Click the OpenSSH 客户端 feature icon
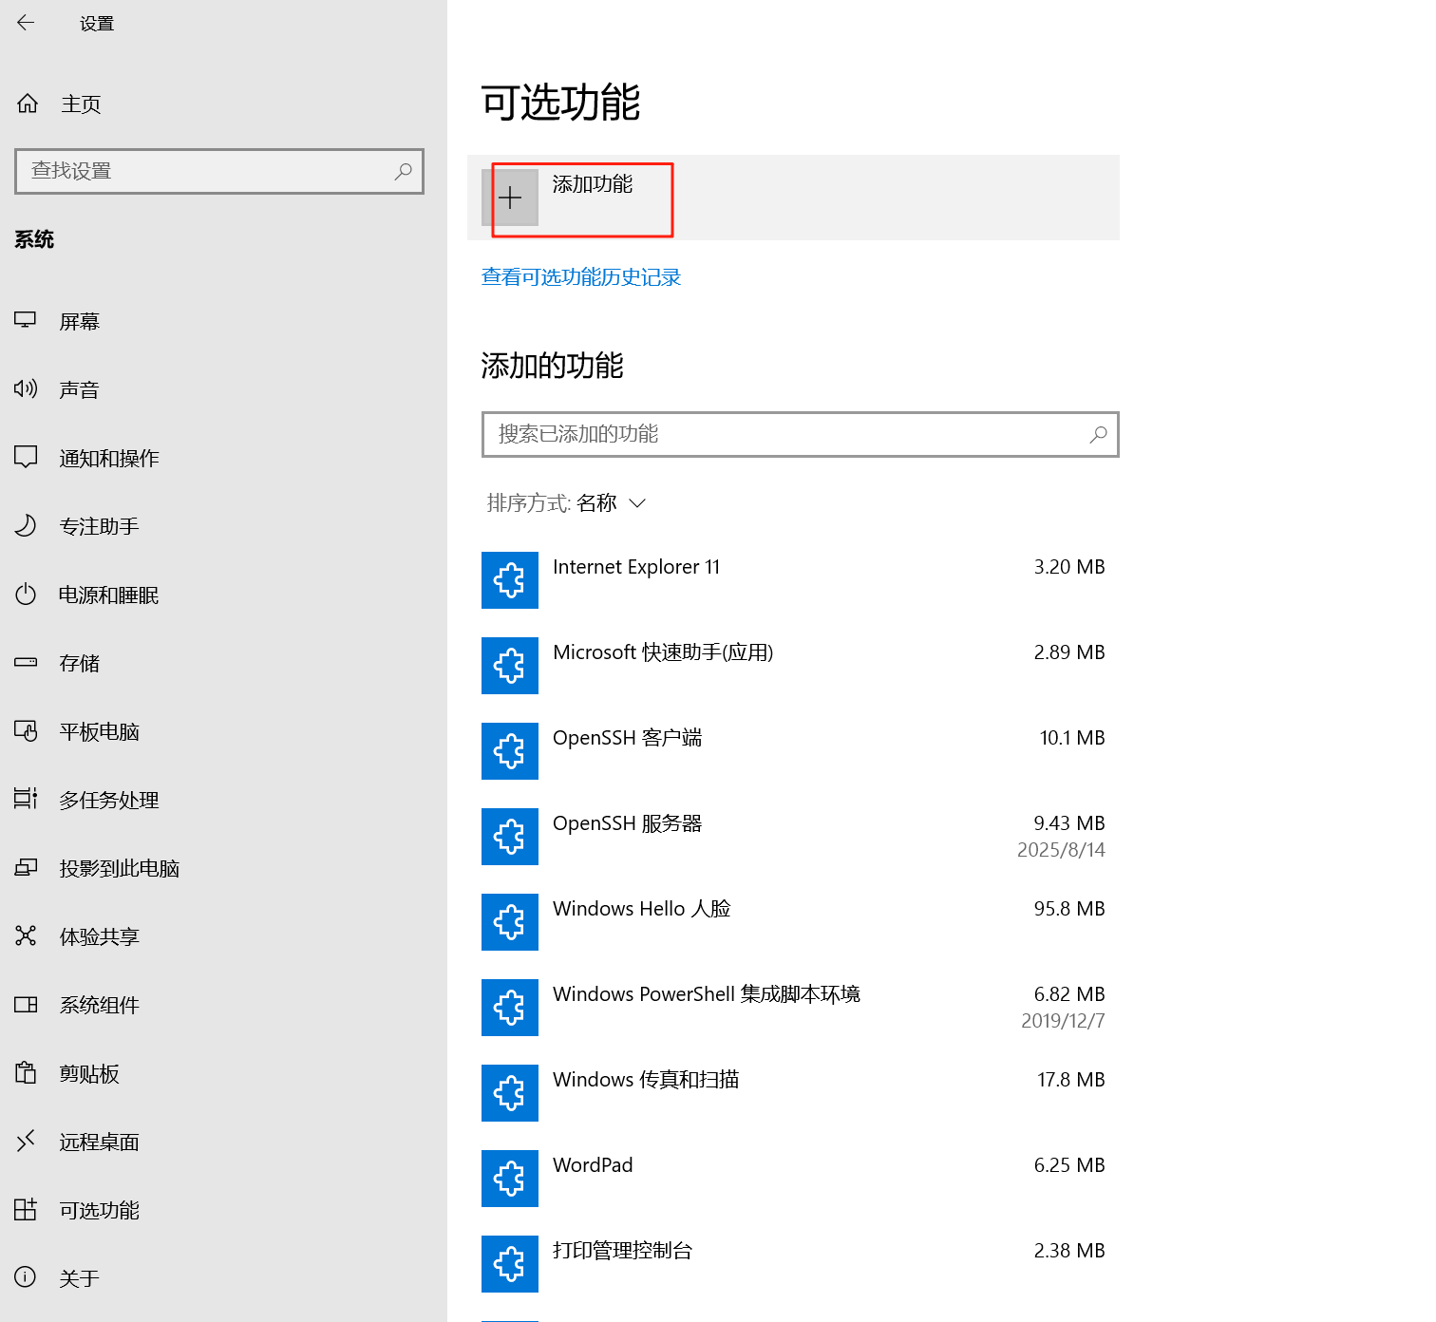 510,751
